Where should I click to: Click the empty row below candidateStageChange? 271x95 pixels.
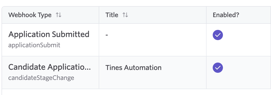[x=136, y=92]
